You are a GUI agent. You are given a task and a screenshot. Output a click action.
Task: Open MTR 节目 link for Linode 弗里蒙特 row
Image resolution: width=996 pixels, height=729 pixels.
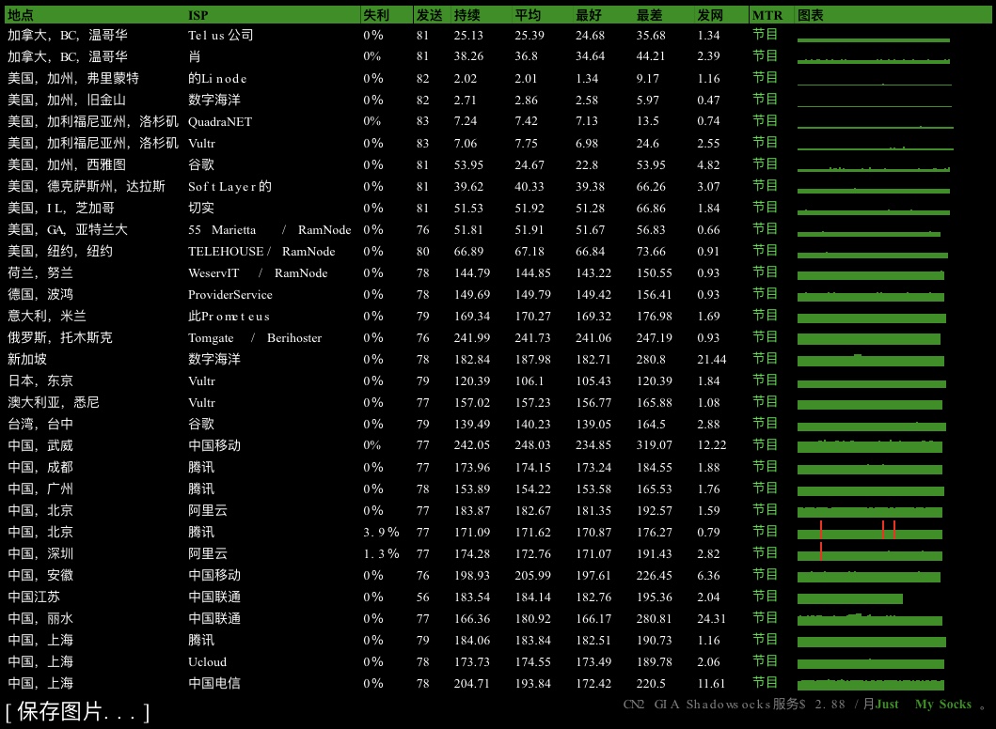[765, 77]
